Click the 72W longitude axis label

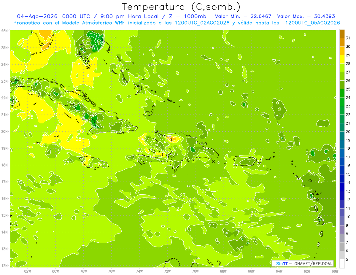167,271
